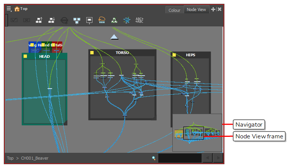Click the Top breadcrumb link
291x168 pixels.
coord(10,158)
